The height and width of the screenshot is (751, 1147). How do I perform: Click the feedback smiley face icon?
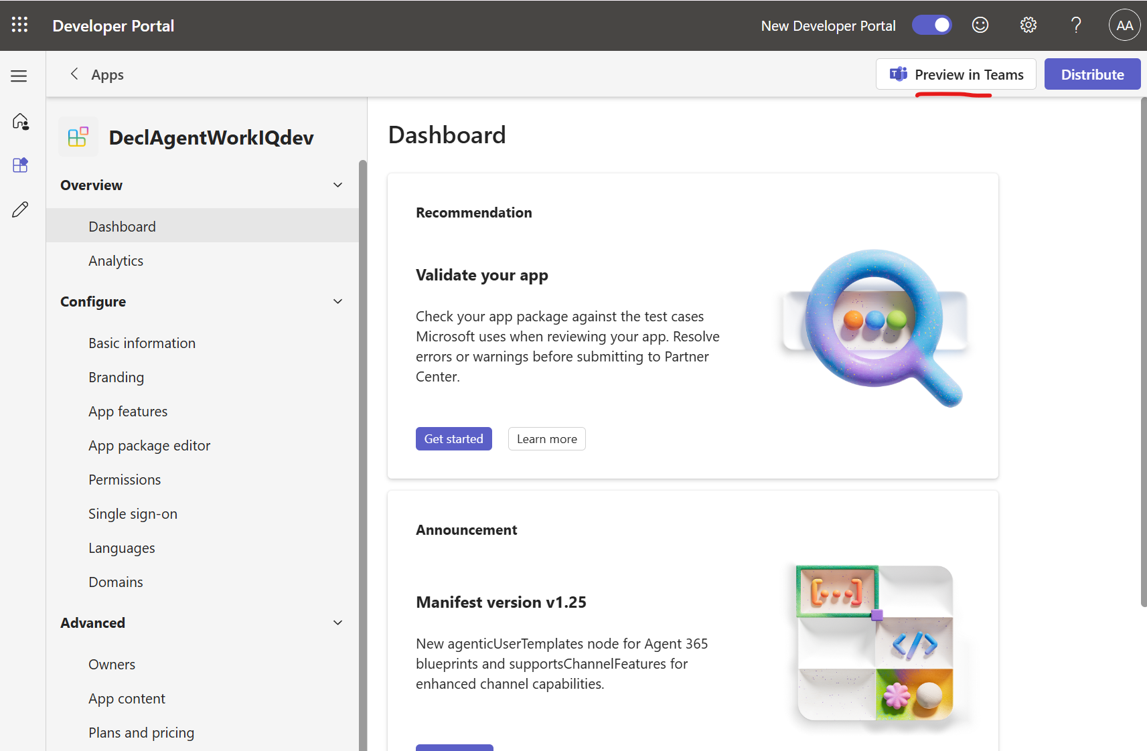tap(980, 25)
